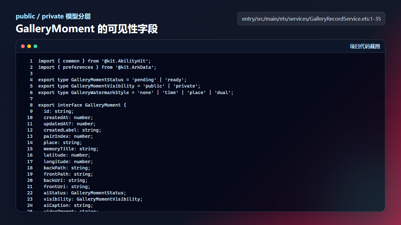401x225 pixels.
Task: Click the memoryTitle: string field
Action: click(x=71, y=149)
